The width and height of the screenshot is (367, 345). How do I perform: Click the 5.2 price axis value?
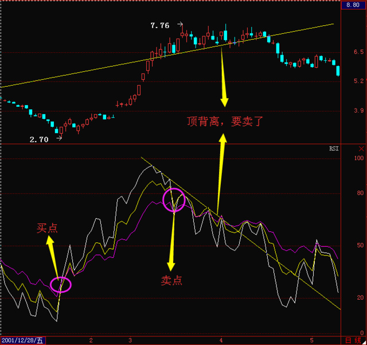pos(359,81)
